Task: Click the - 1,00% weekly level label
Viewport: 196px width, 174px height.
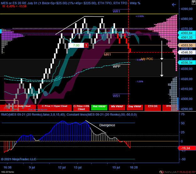Action: pyautogui.click(x=139, y=82)
